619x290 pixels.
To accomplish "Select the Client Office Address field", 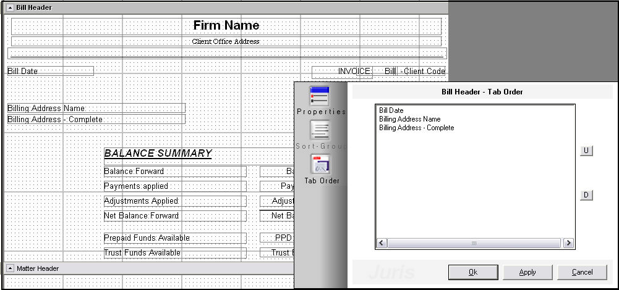I will point(226,41).
